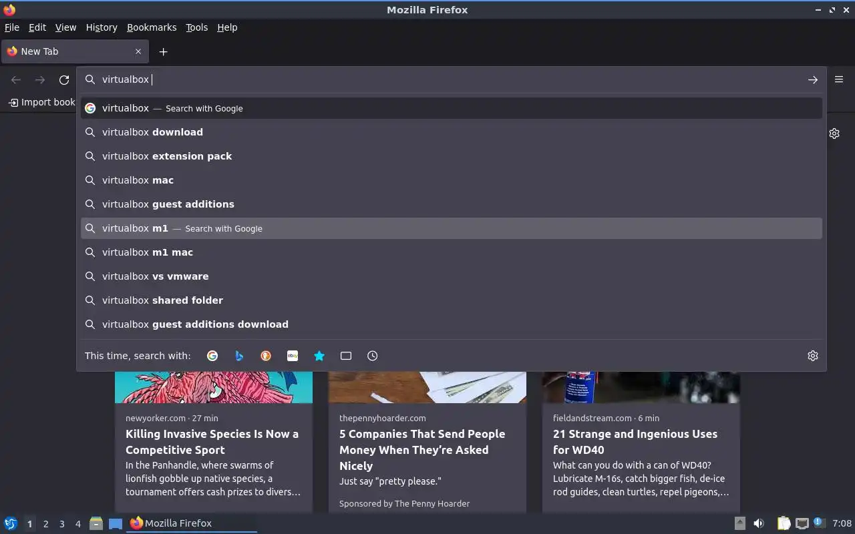Open a new tab with the plus button
Screen dimensions: 855x534
(x=163, y=51)
